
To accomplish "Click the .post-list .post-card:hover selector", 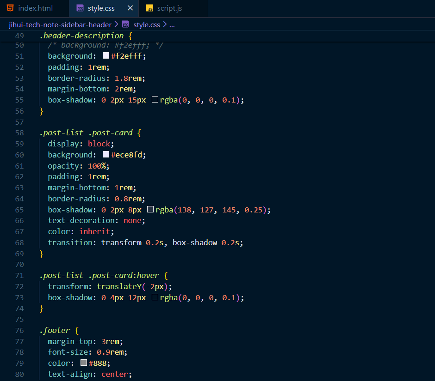I will coord(99,276).
